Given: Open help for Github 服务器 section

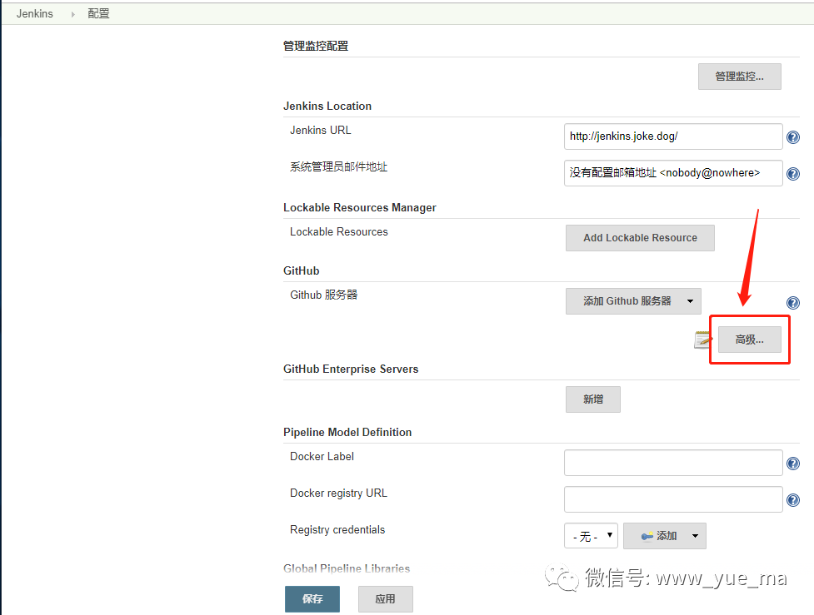Looking at the screenshot, I should tap(792, 302).
